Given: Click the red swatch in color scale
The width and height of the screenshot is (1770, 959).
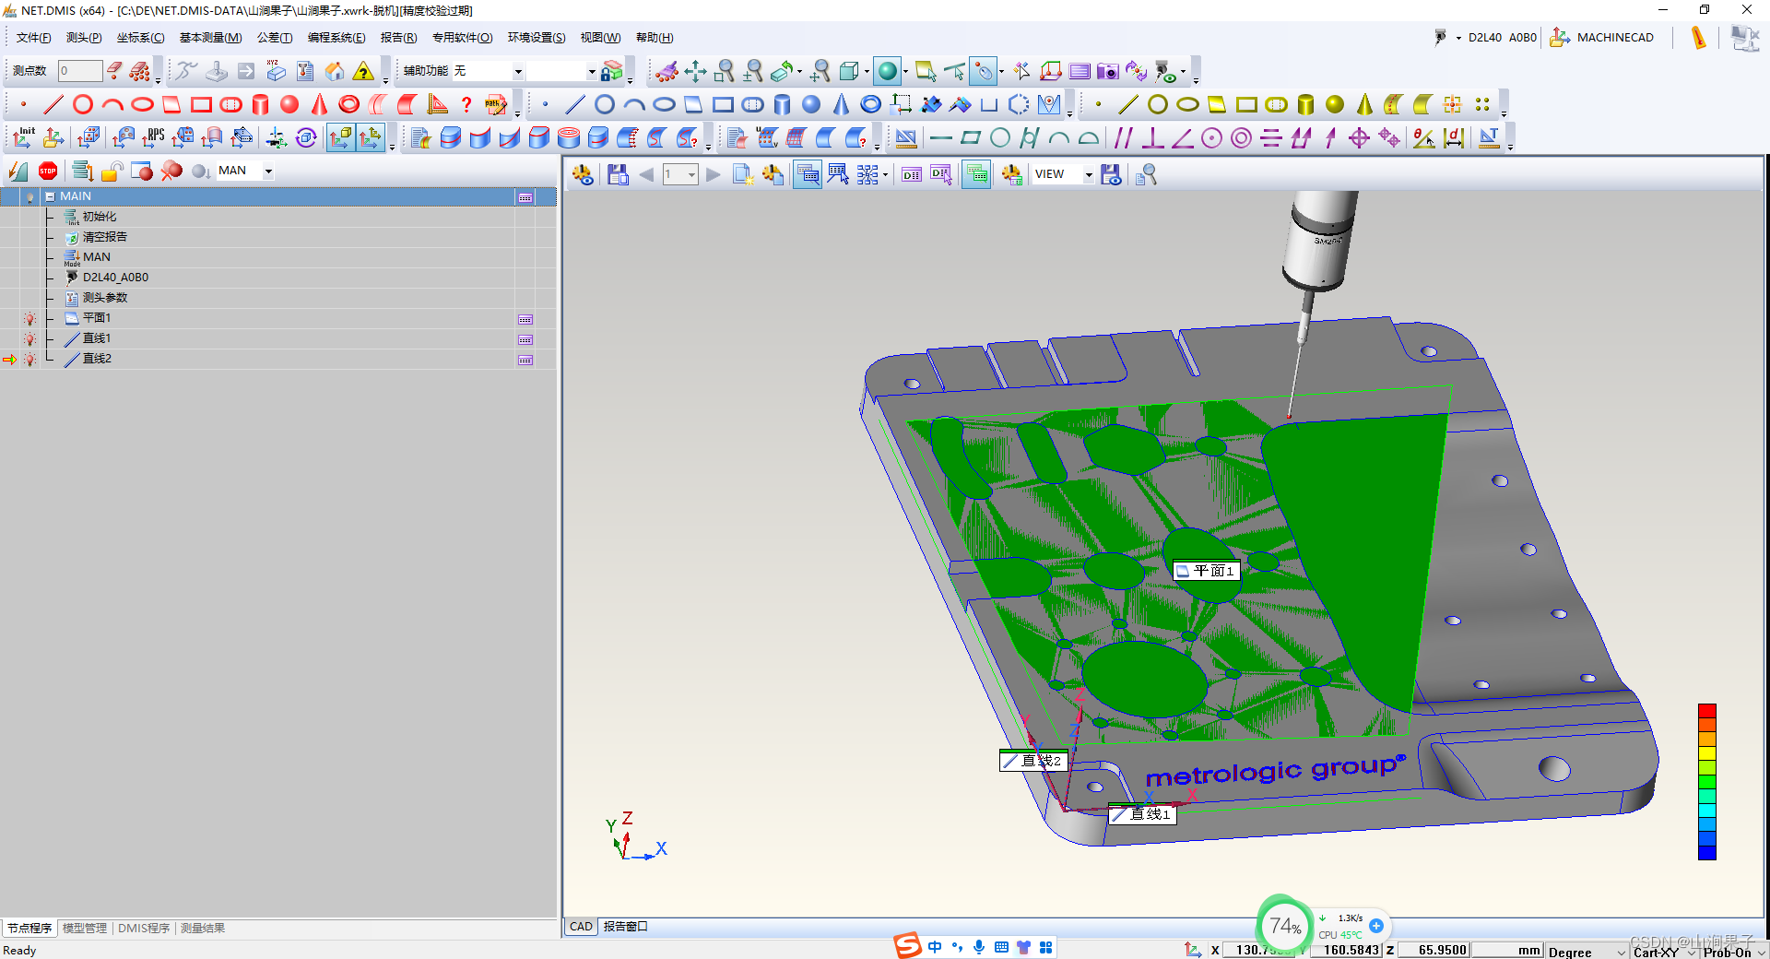Looking at the screenshot, I should (1706, 711).
